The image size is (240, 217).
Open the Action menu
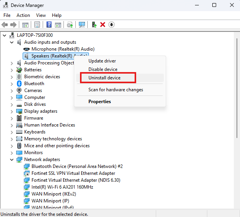(x=23, y=15)
